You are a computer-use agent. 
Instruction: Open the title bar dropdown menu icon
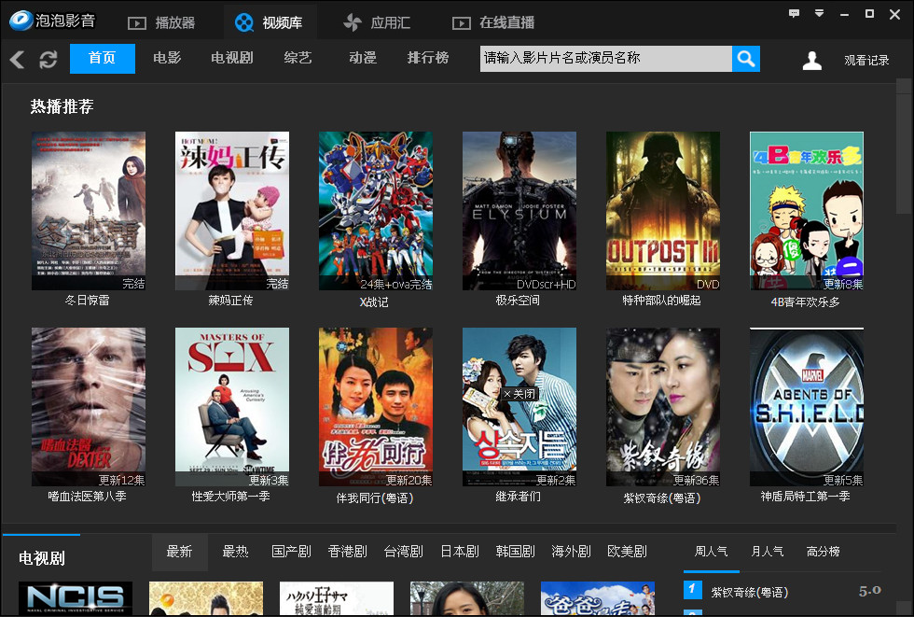coord(819,13)
